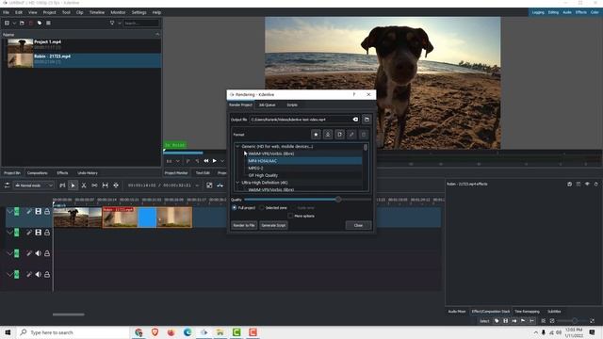The width and height of the screenshot is (603, 339).
Task: Click the Firefox icon in Windows taskbar
Action: click(x=171, y=332)
